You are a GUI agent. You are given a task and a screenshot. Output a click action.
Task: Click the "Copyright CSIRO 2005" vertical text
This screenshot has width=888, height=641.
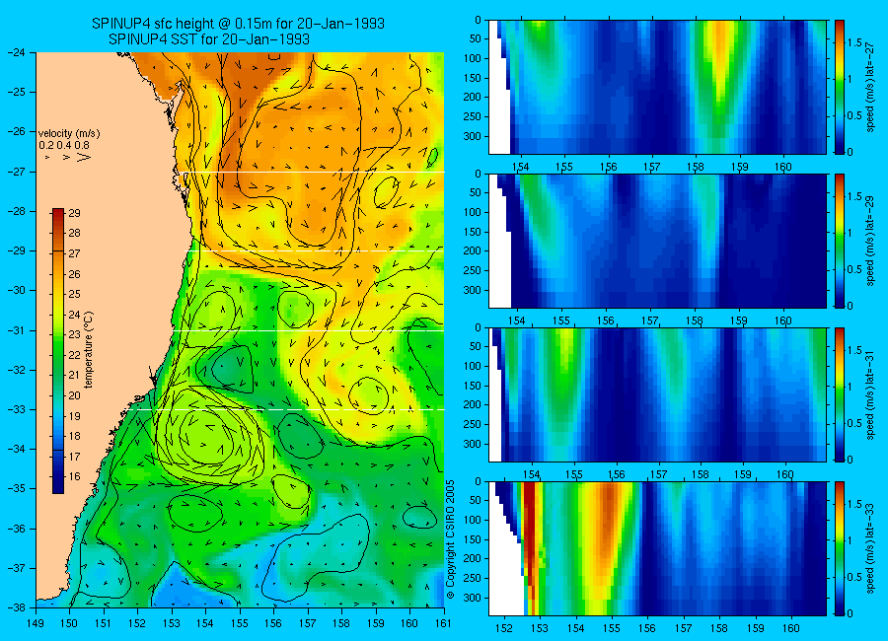(451, 539)
